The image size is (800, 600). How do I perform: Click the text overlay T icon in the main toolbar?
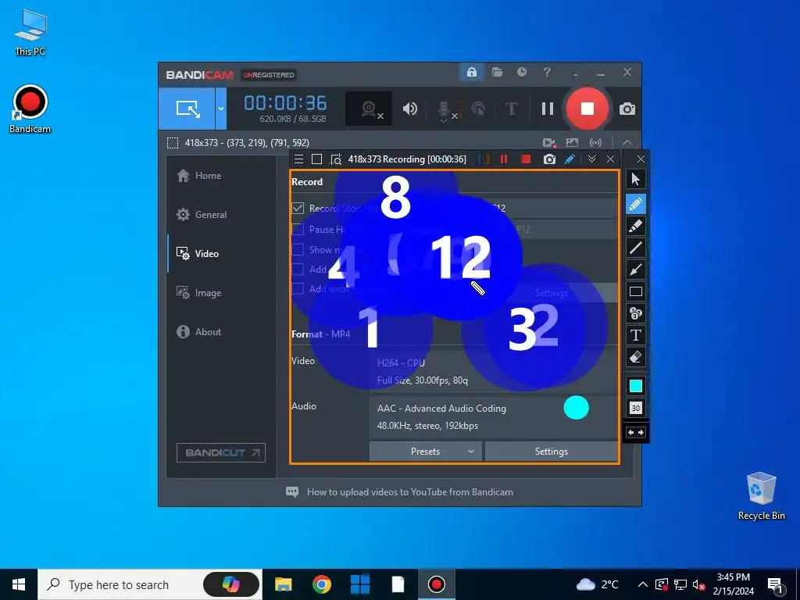(511, 109)
